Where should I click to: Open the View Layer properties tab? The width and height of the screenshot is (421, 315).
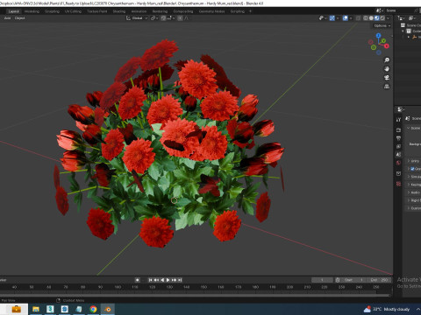click(x=398, y=146)
